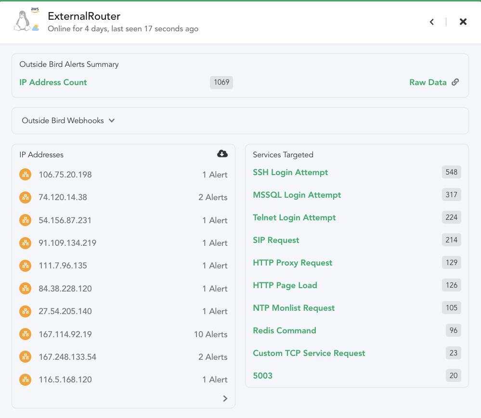Open the MSSQL Login Attempt service

click(297, 195)
